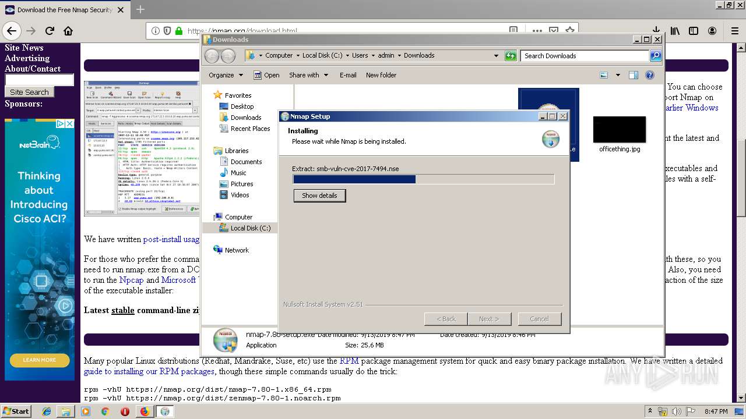
Task: Go to Firefox home page icon
Action: tap(68, 31)
